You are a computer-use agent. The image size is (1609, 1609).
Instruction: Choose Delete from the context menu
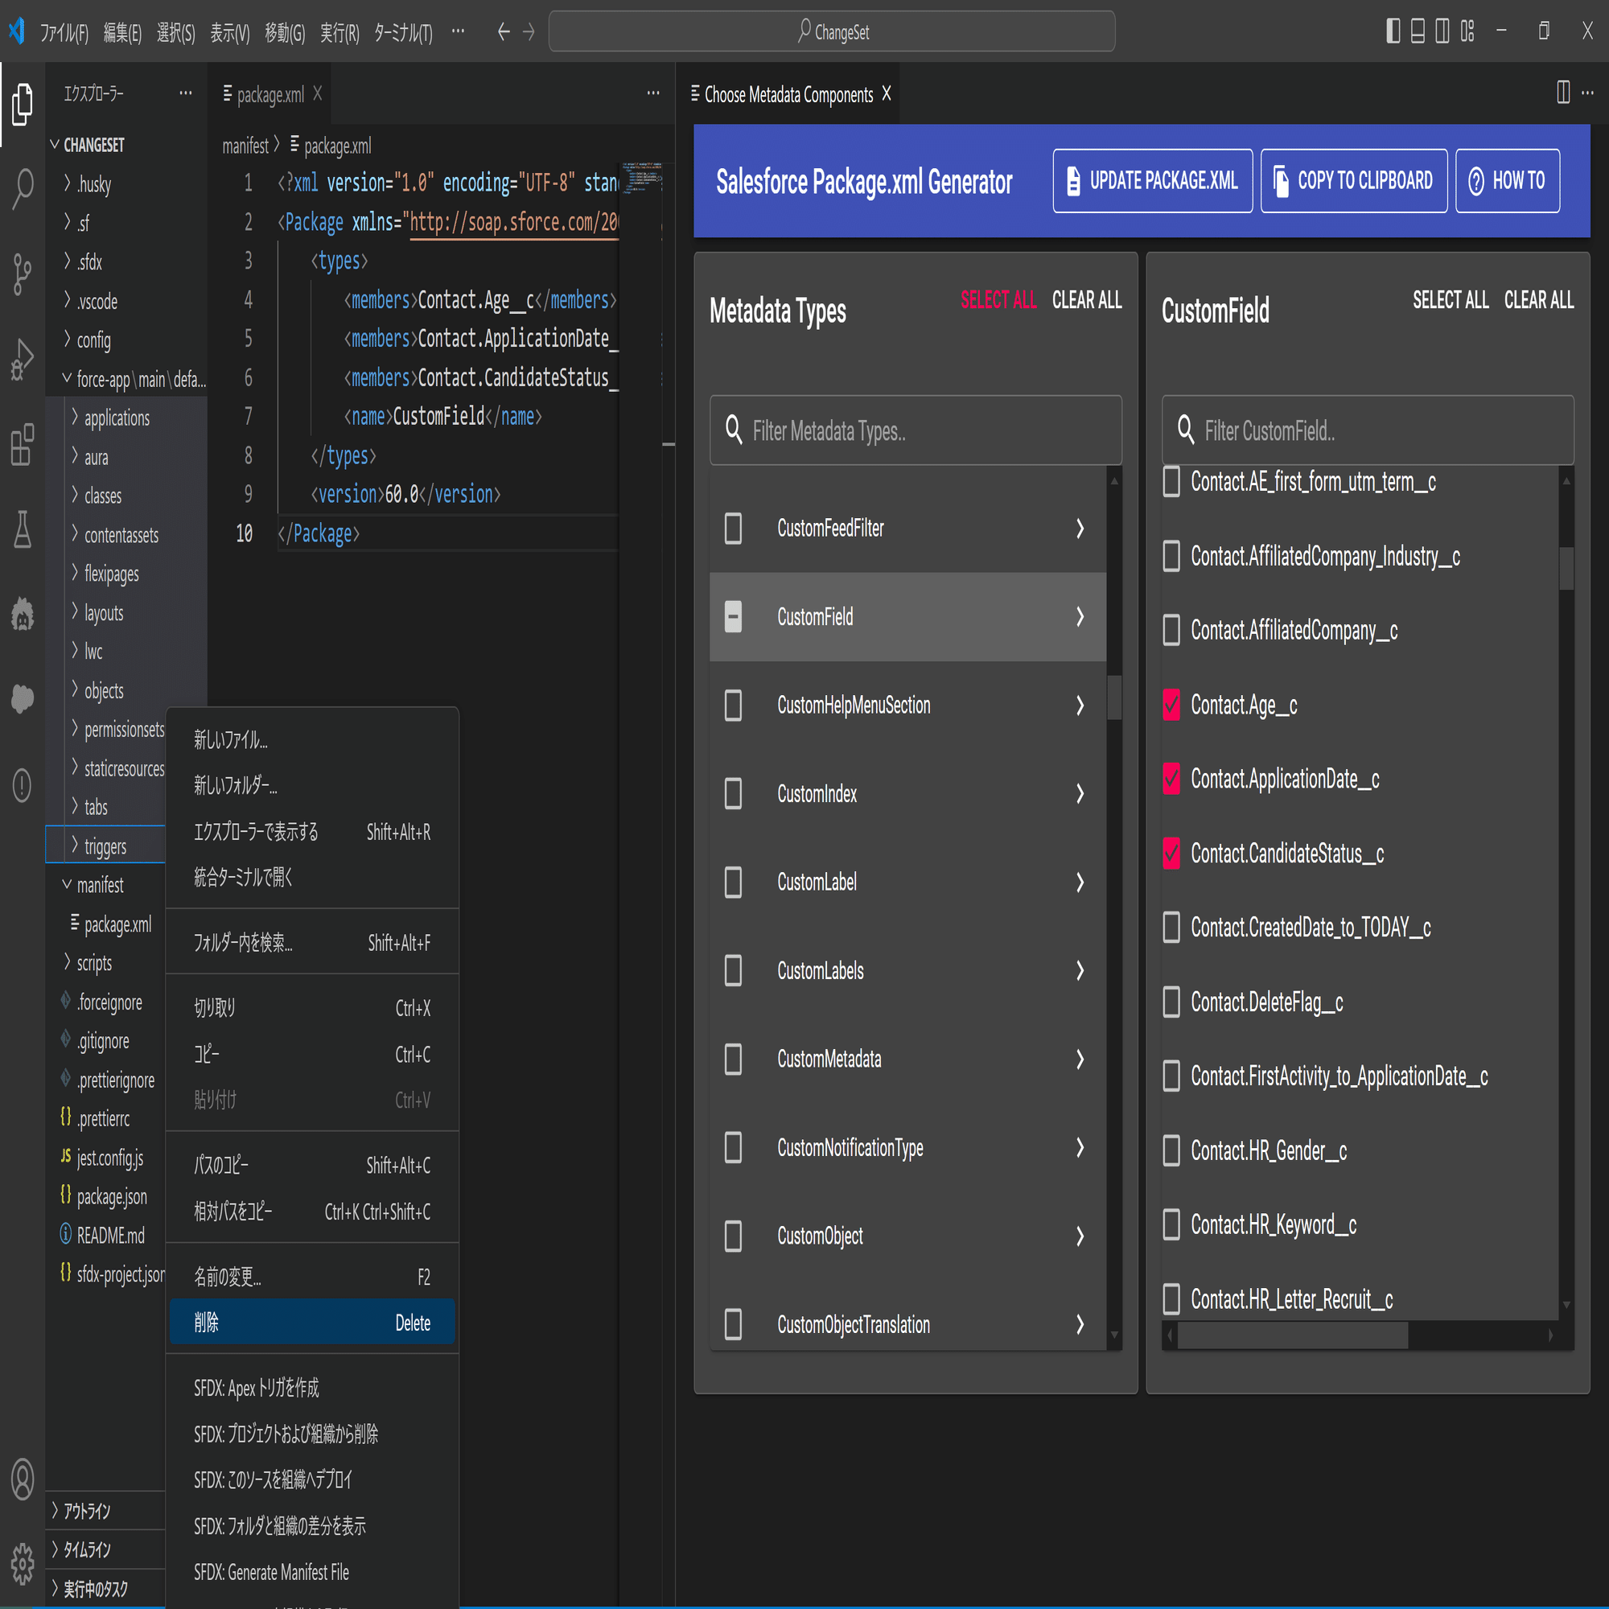(311, 1322)
